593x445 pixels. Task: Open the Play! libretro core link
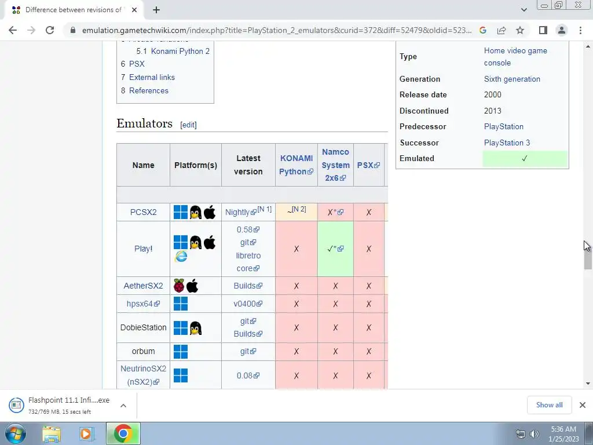[248, 262]
